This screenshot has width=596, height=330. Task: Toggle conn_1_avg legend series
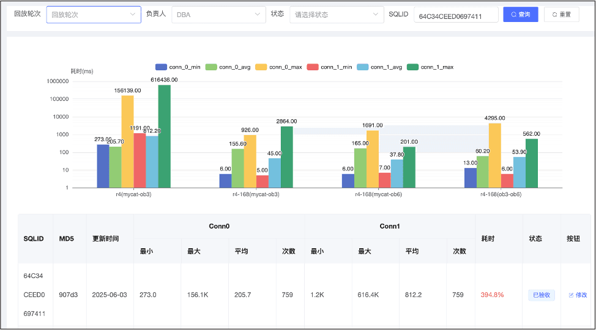coord(379,67)
